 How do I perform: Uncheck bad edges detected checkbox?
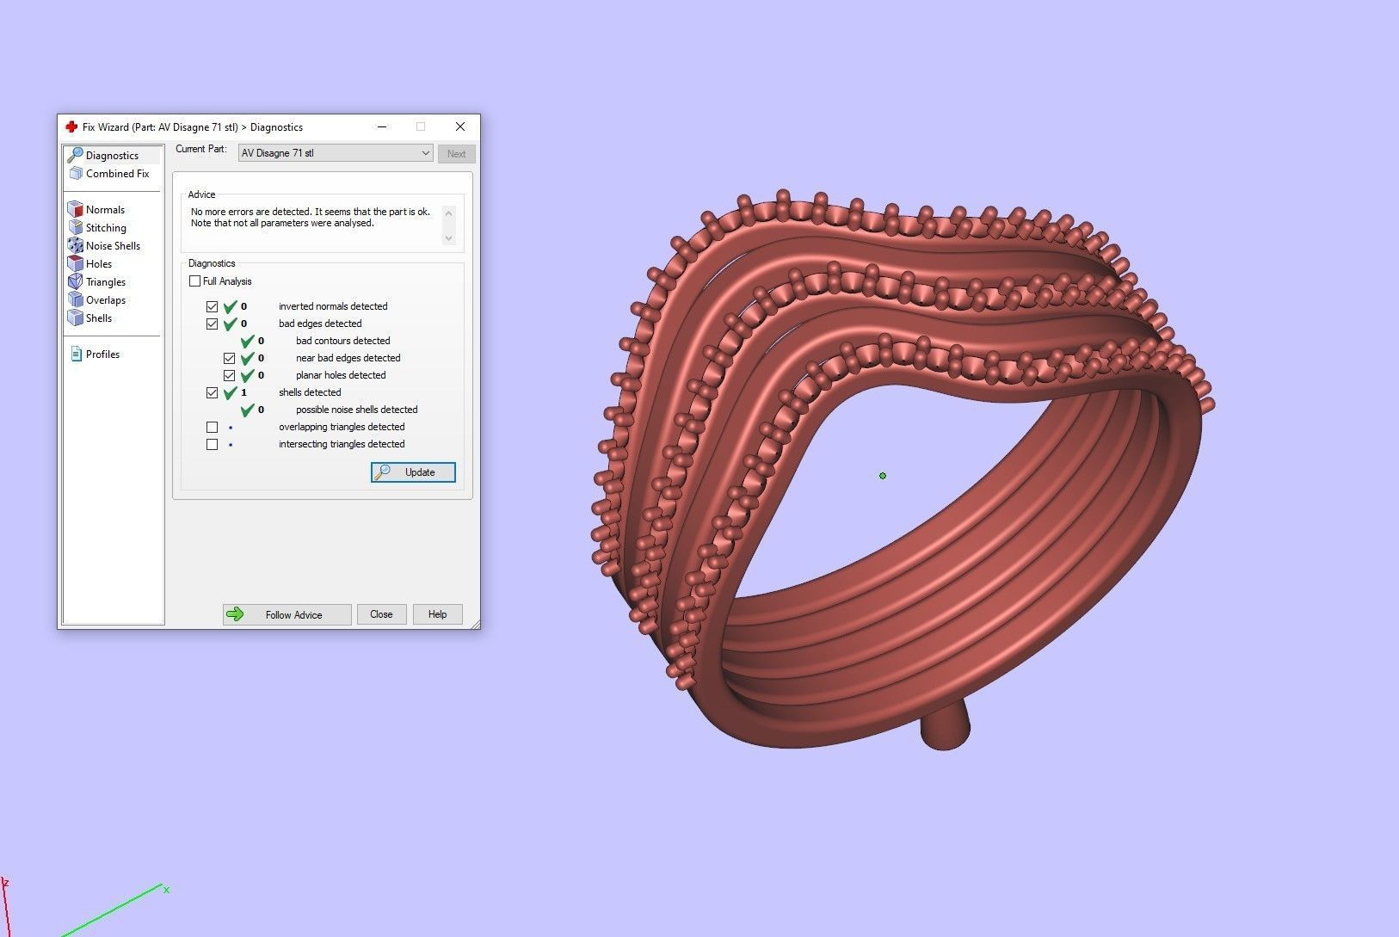click(x=212, y=324)
